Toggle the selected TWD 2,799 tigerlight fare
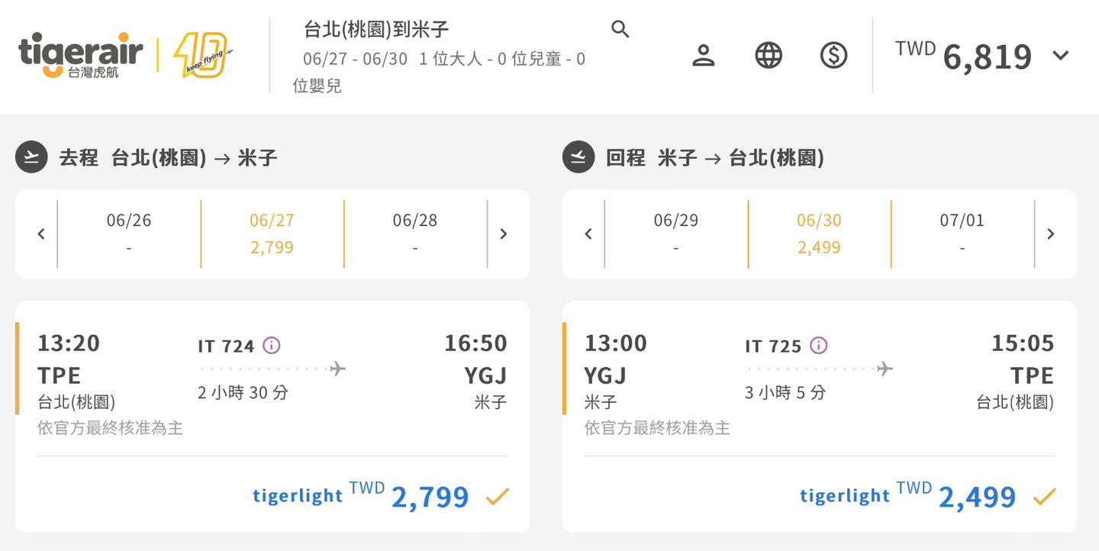This screenshot has height=551, width=1099. click(x=497, y=497)
